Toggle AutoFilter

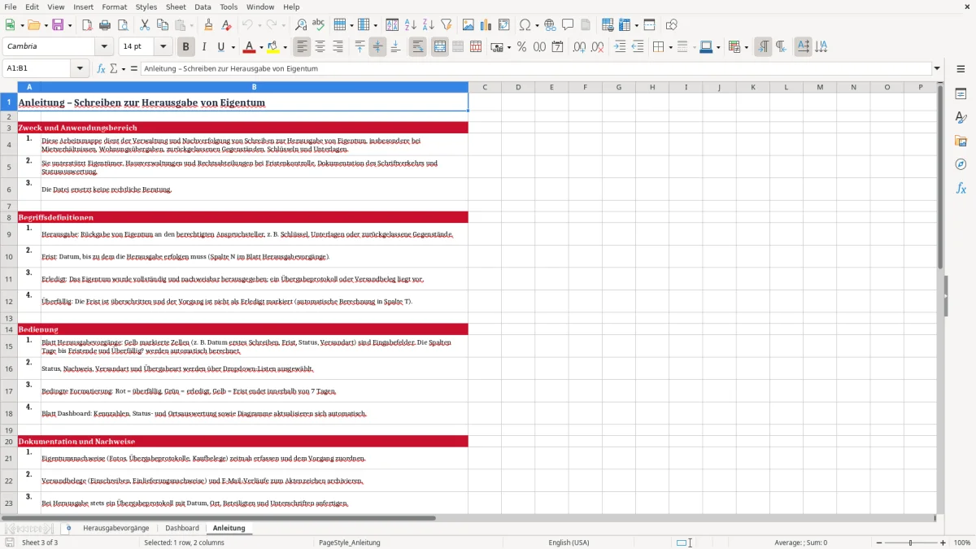(447, 25)
